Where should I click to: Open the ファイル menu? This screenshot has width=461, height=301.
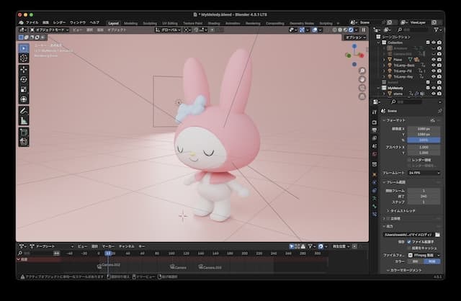pyautogui.click(x=32, y=22)
